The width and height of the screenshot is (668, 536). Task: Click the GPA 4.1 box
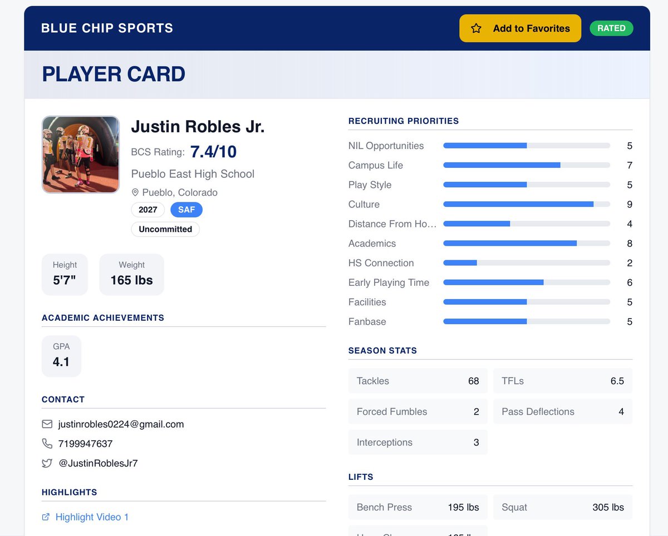61,356
